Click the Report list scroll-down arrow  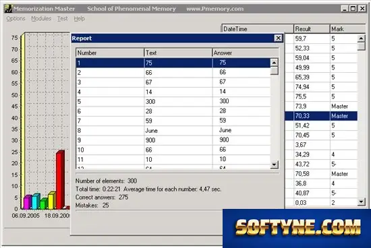[x=274, y=164]
